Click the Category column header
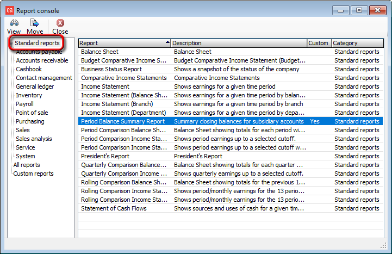 coord(352,43)
